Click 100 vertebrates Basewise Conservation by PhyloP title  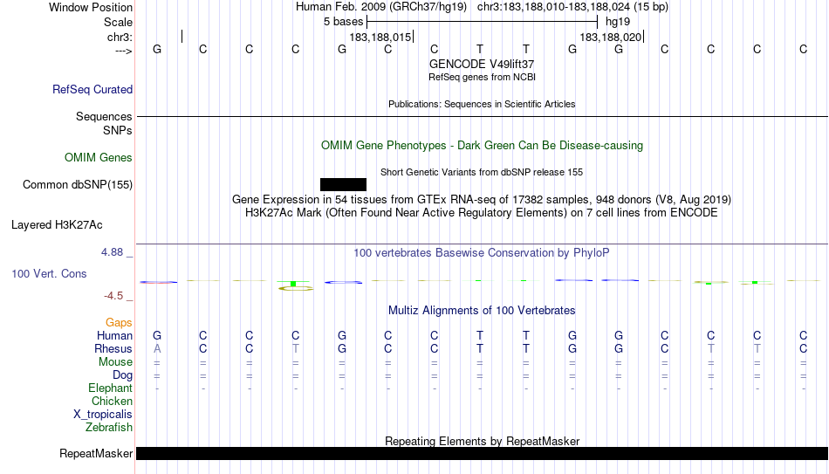point(482,253)
